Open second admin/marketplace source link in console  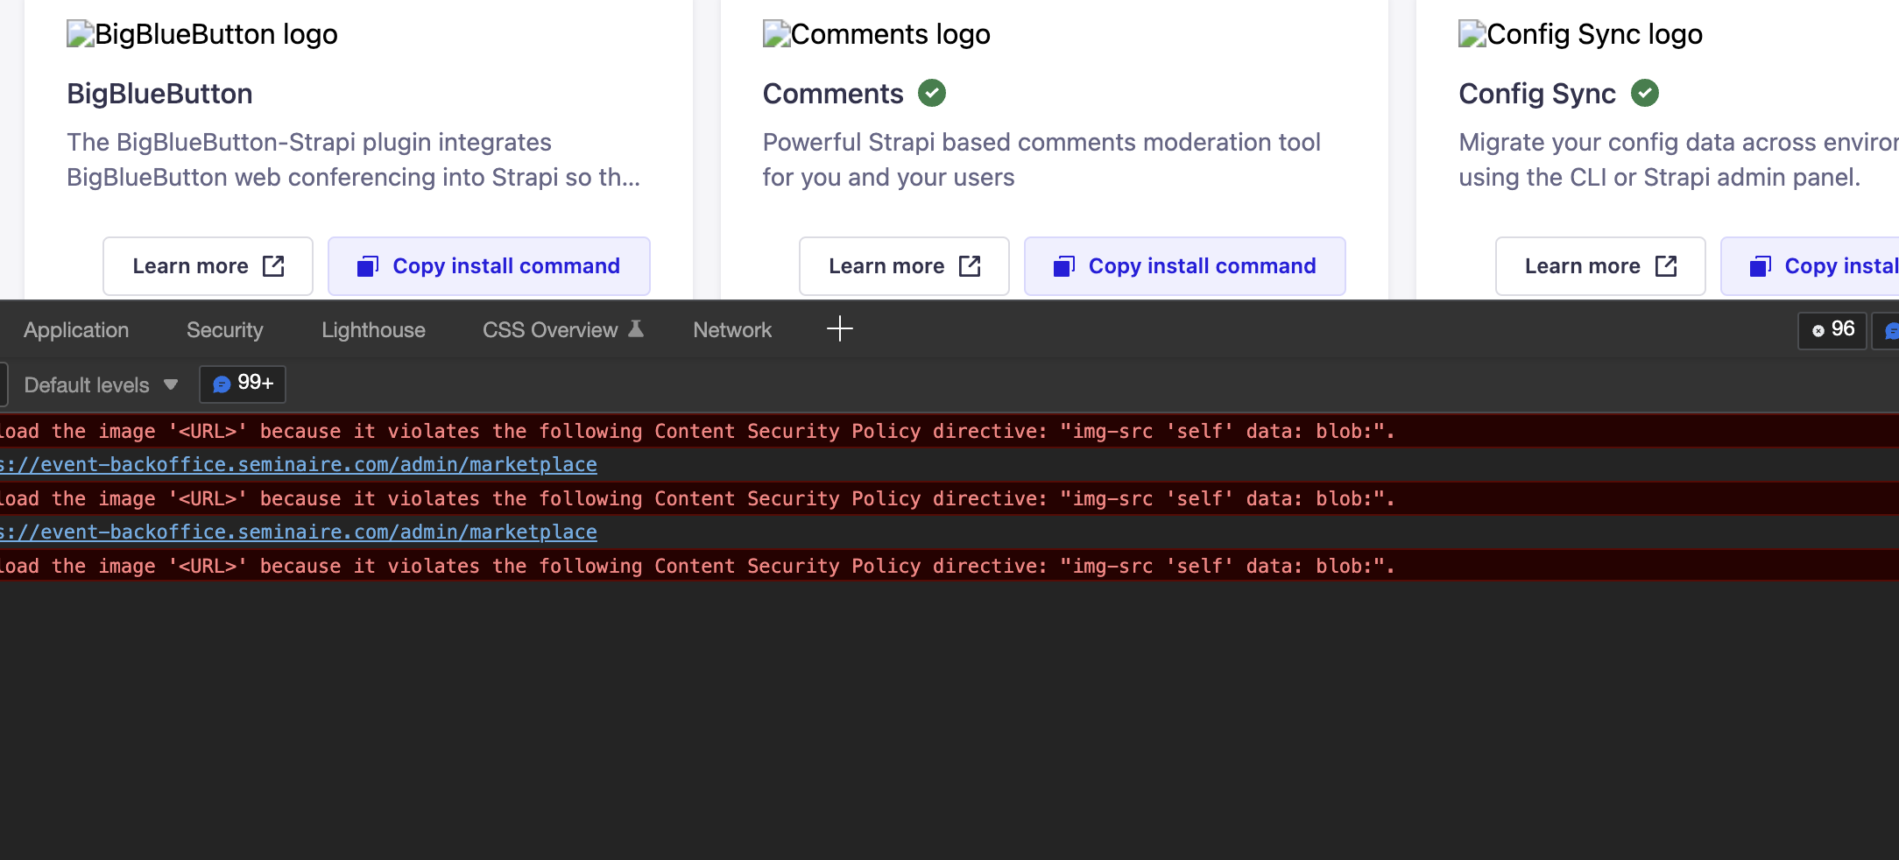(299, 532)
